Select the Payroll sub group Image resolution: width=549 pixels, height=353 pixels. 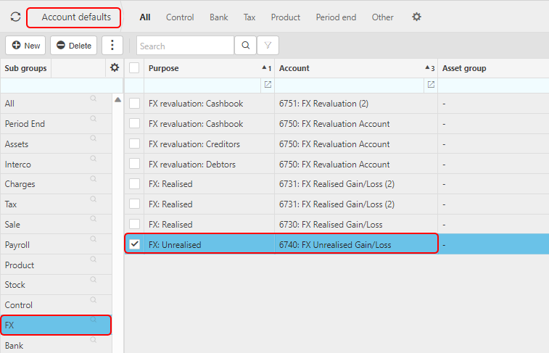tap(56, 244)
